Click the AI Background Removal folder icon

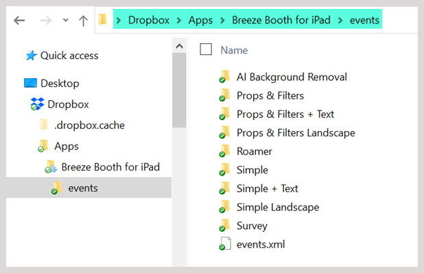click(224, 77)
